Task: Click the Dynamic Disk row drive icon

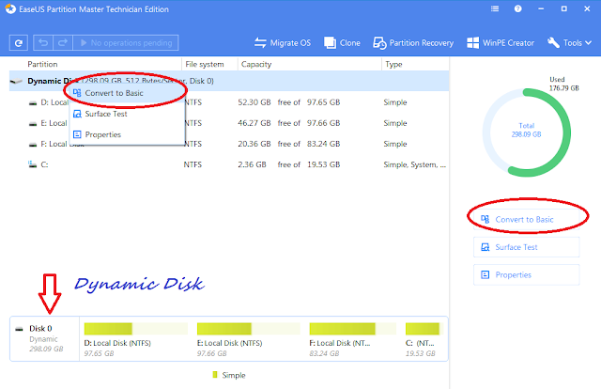Action: (x=17, y=82)
